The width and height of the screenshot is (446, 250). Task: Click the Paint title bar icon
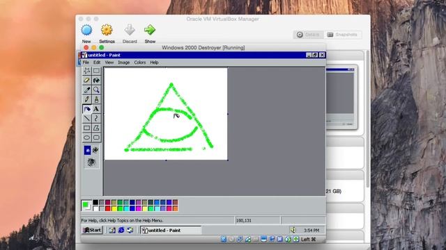[x=84, y=55]
